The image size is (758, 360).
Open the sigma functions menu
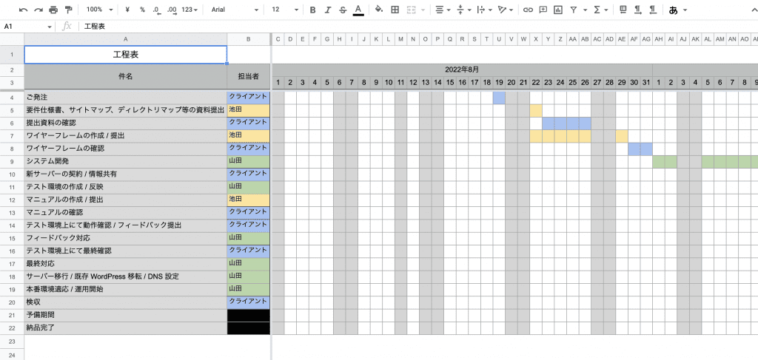tap(597, 10)
